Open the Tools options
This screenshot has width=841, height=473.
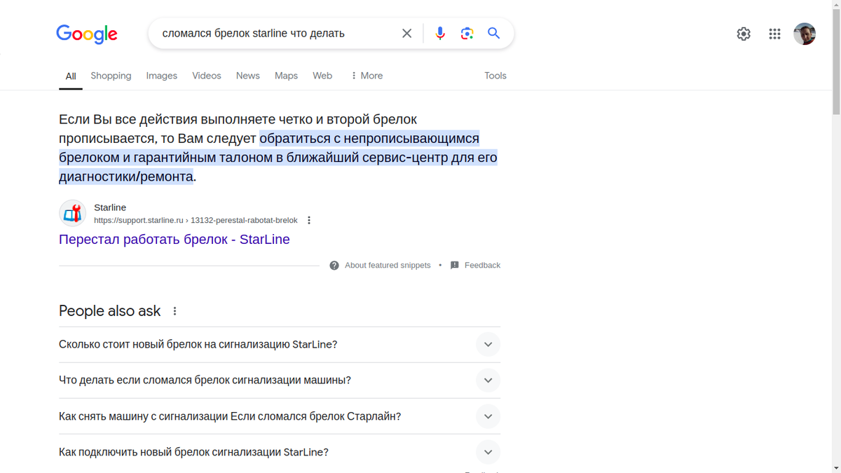point(495,76)
